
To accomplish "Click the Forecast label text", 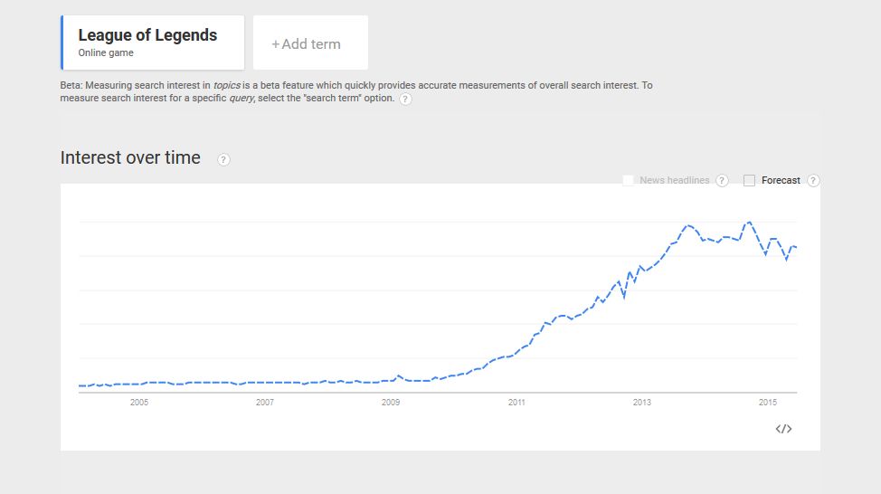I will point(781,180).
